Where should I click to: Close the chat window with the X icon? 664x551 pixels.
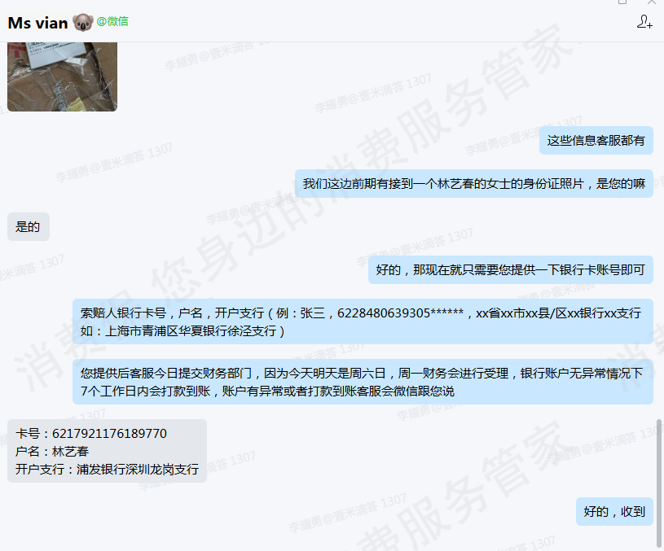[652, 2]
